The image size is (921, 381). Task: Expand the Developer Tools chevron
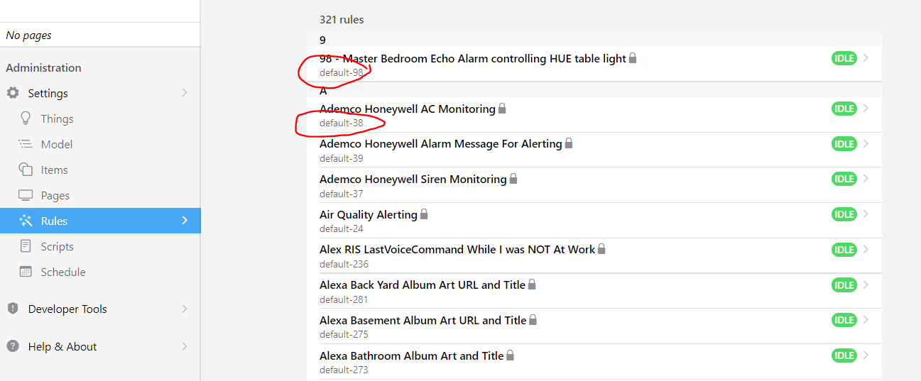185,309
